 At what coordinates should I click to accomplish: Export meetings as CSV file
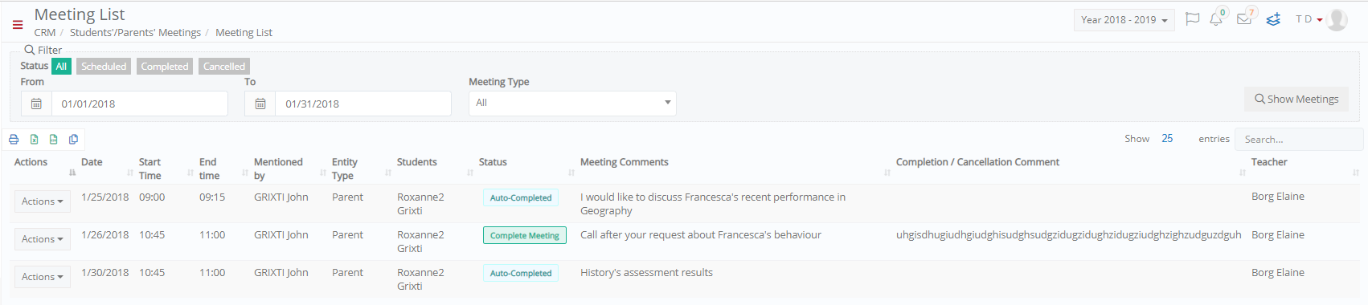click(54, 140)
